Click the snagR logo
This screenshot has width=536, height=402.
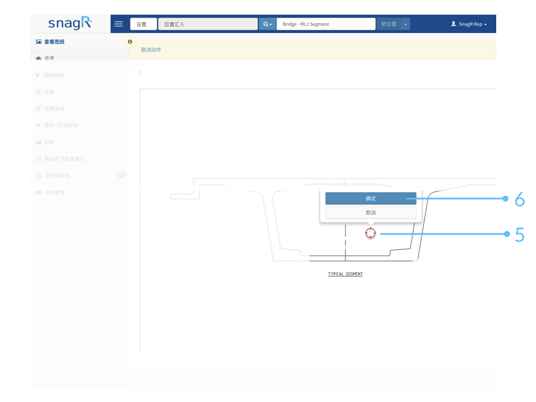coord(70,23)
